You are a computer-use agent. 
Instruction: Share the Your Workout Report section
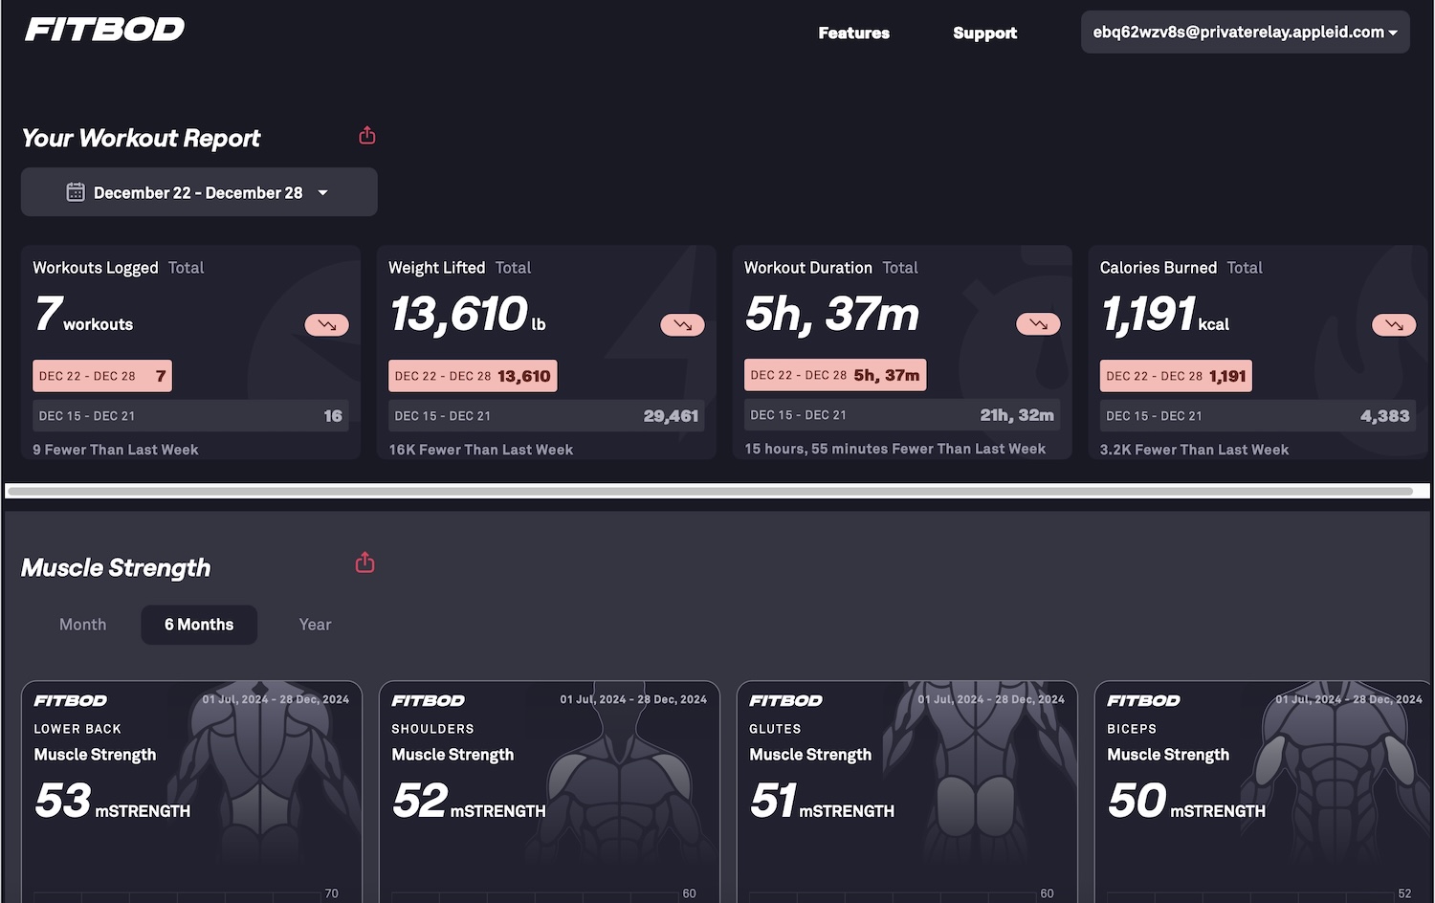[x=367, y=136]
